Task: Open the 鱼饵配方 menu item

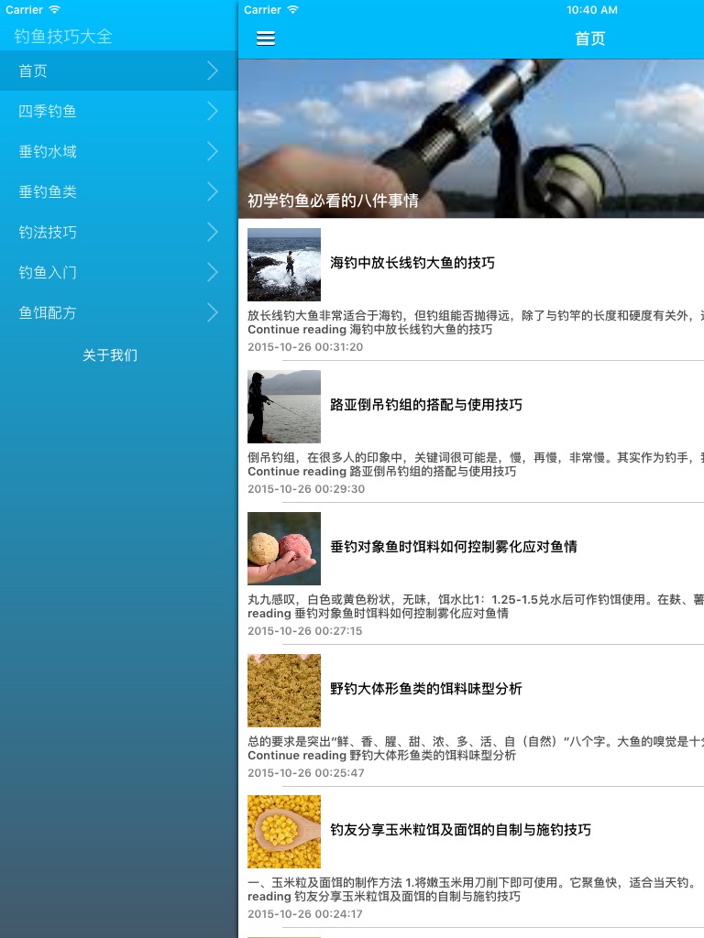Action: [x=118, y=313]
